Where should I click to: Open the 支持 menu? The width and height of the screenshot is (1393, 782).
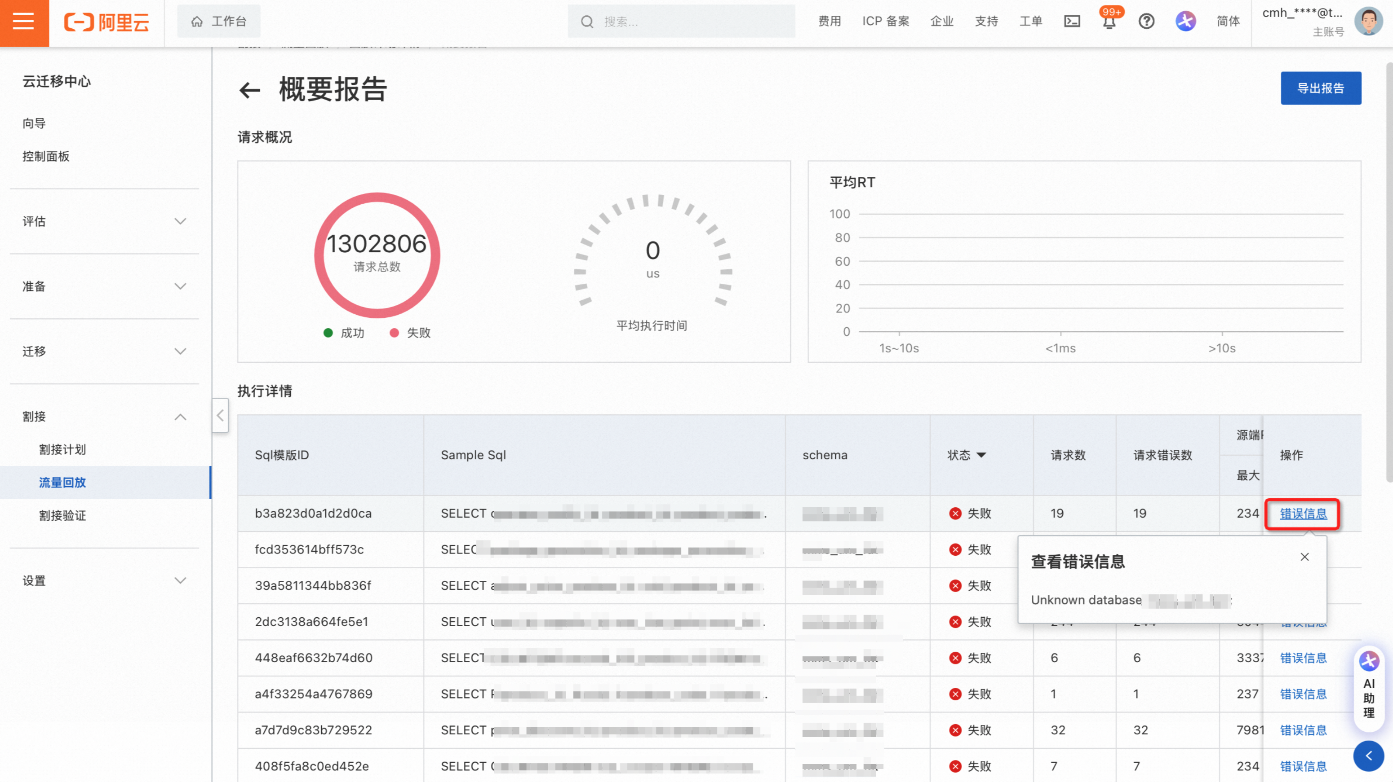point(986,22)
